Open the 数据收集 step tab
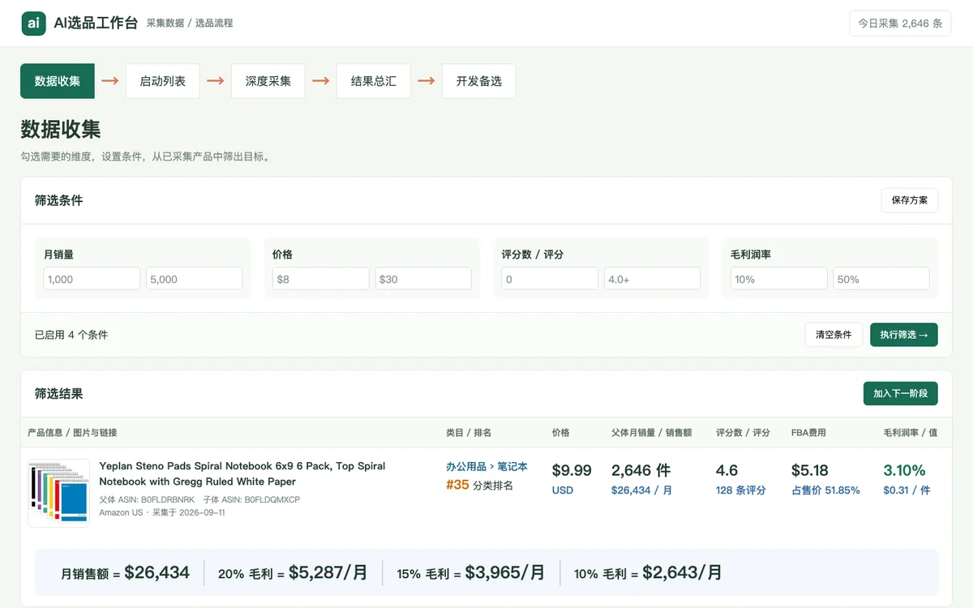 (x=58, y=81)
